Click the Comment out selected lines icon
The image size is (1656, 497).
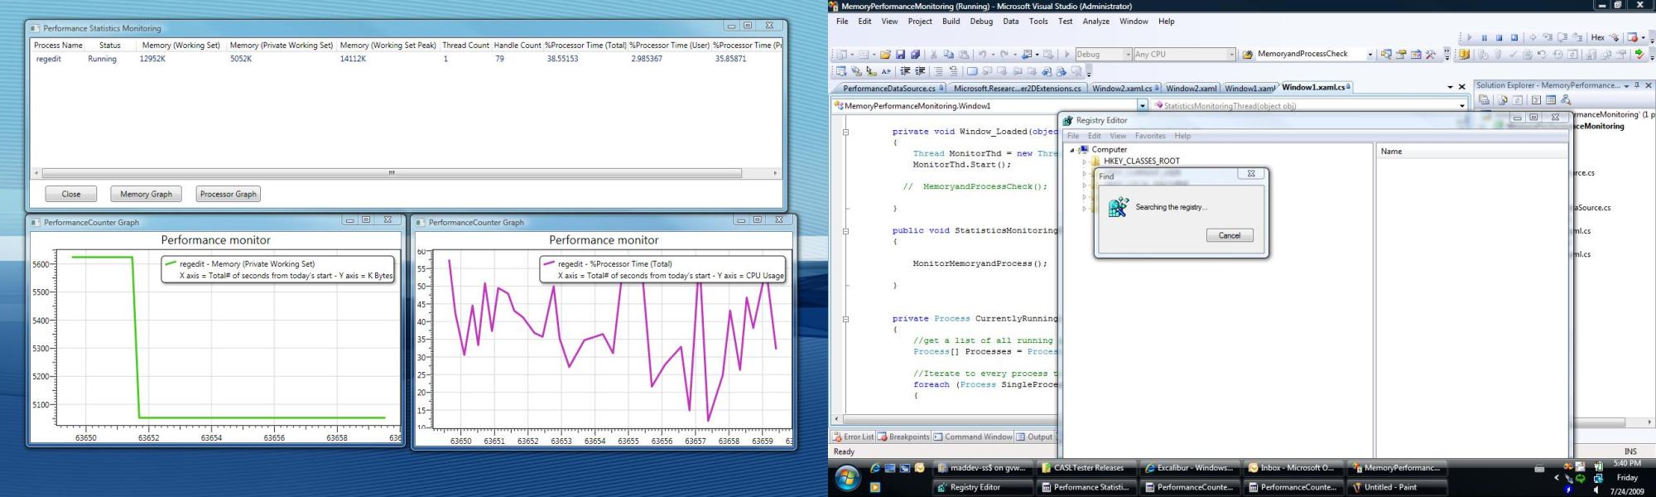939,71
